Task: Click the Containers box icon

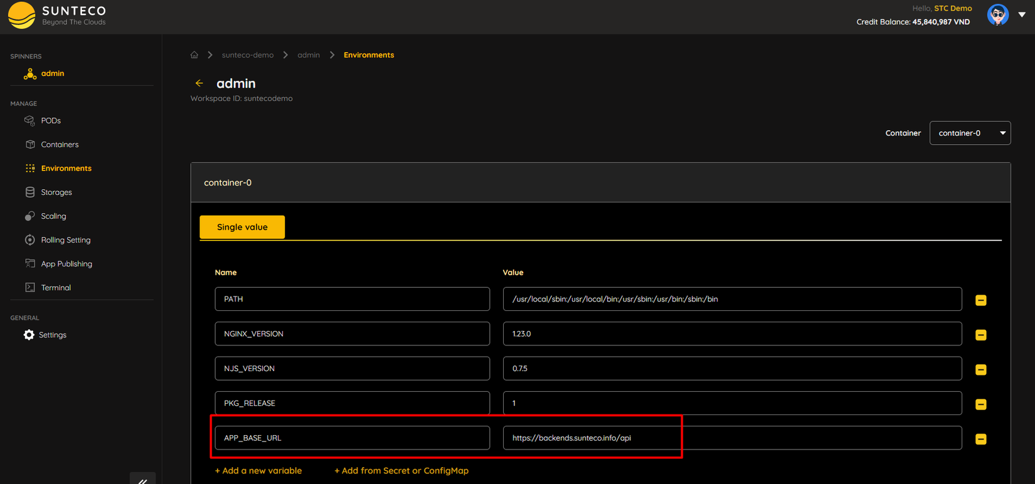Action: coord(30,144)
